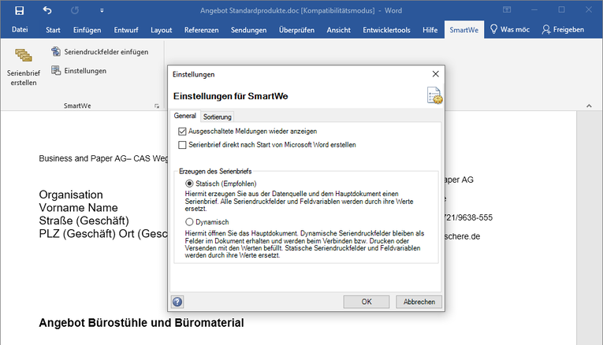Click the lightbulb Was möchten Sie tun
Viewport: 603px width, 345px height.
pyautogui.click(x=494, y=30)
